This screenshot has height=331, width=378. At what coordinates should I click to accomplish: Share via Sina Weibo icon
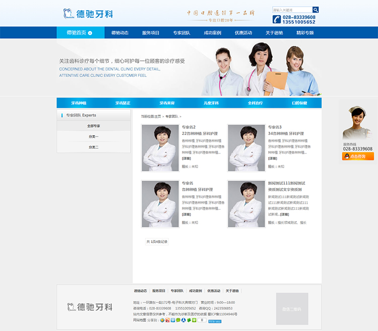[168, 320]
